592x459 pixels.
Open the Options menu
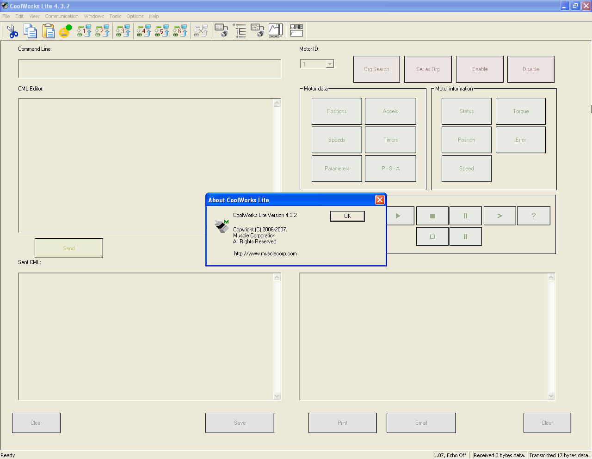tap(135, 16)
